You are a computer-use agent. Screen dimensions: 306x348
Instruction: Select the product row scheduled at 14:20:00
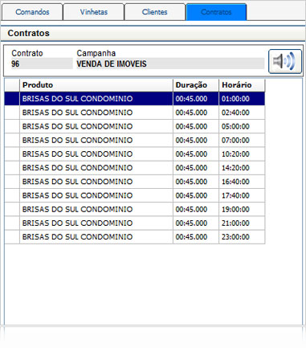(x=135, y=168)
